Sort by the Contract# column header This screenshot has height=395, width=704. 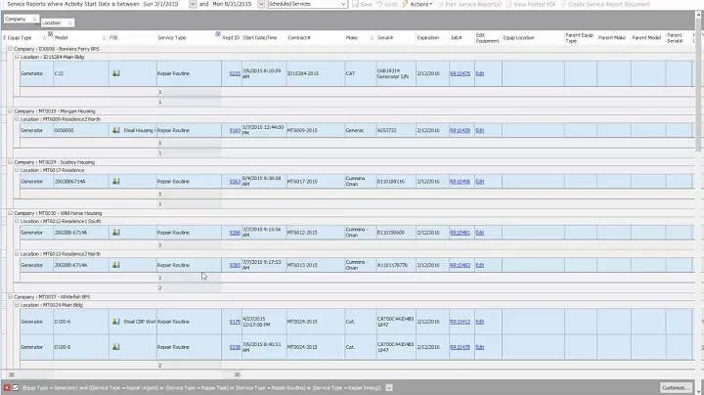click(315, 38)
